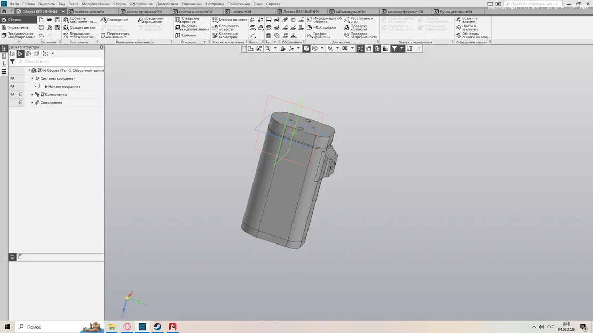The width and height of the screenshot is (593, 333).
Task: Click Создать деталь button
Action: (80, 28)
